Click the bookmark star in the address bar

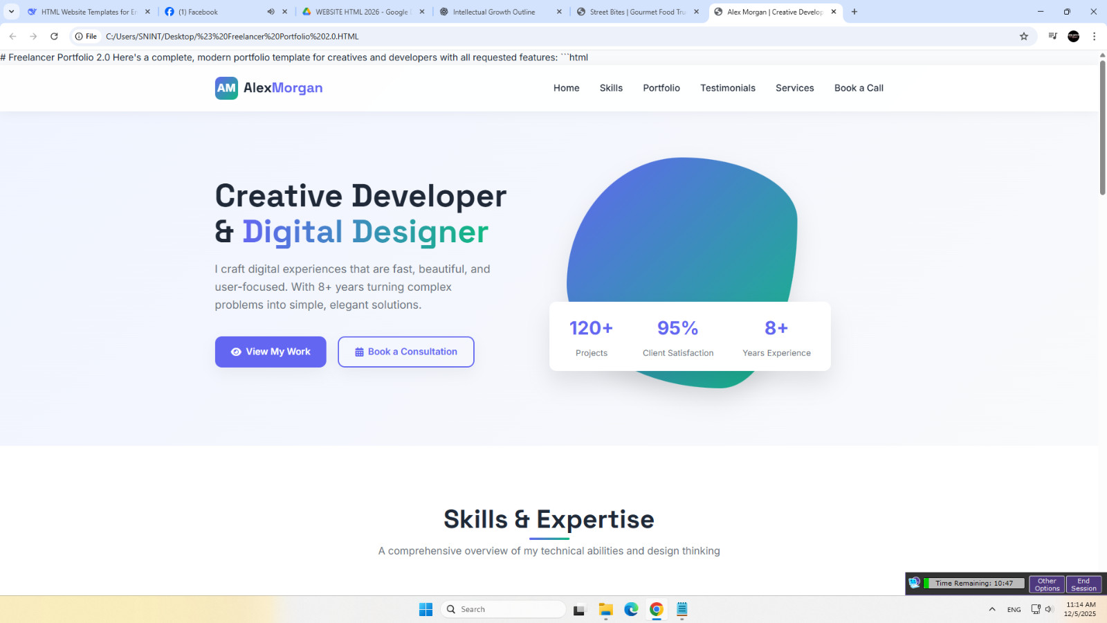pyautogui.click(x=1024, y=36)
